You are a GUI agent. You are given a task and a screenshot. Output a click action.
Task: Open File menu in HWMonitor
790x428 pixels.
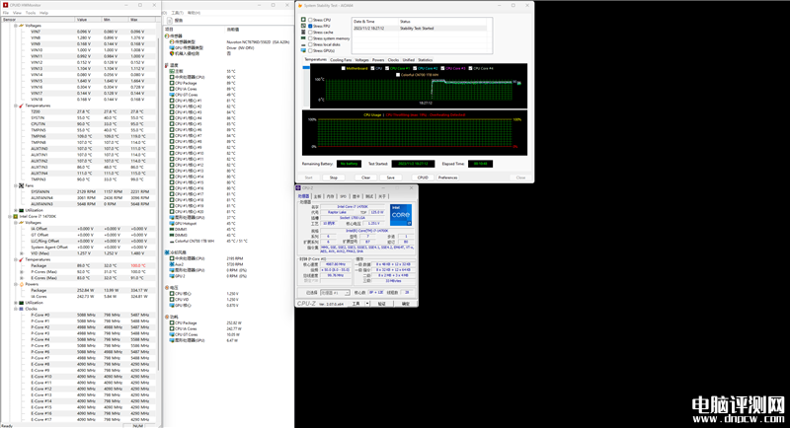(x=6, y=13)
